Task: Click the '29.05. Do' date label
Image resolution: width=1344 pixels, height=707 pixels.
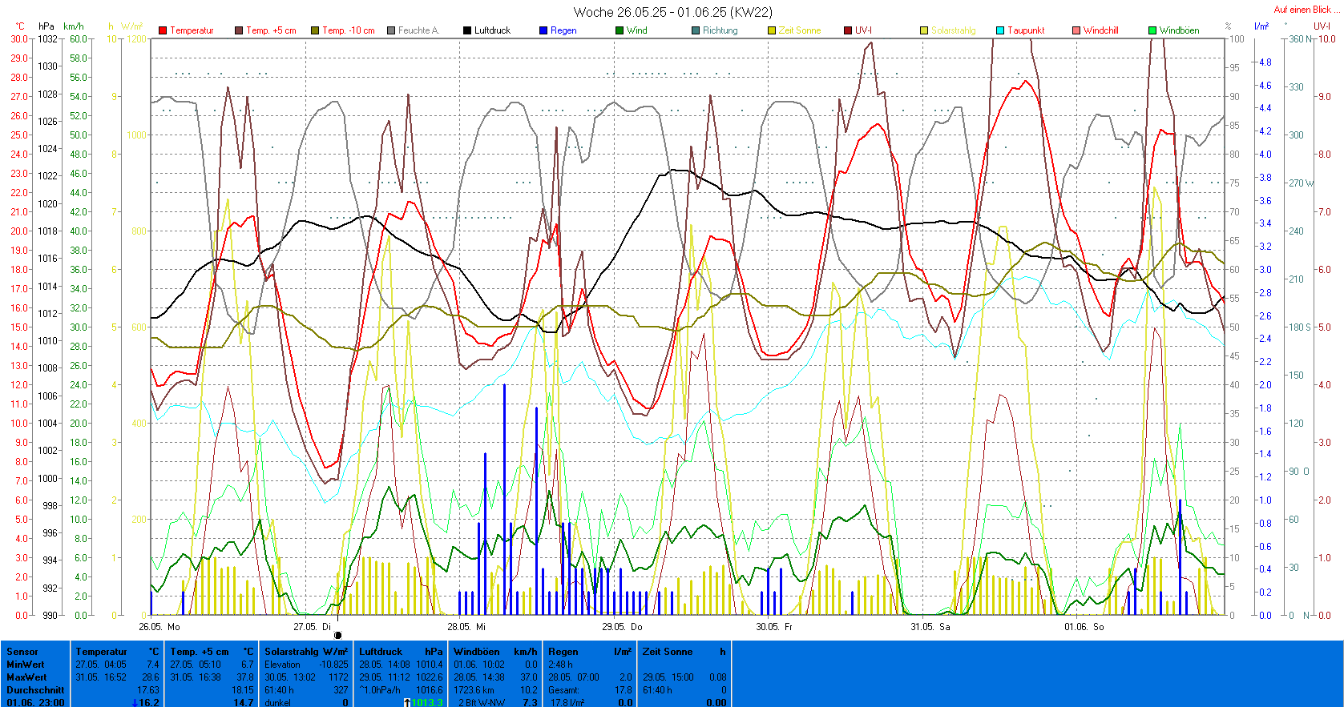Action: [622, 626]
